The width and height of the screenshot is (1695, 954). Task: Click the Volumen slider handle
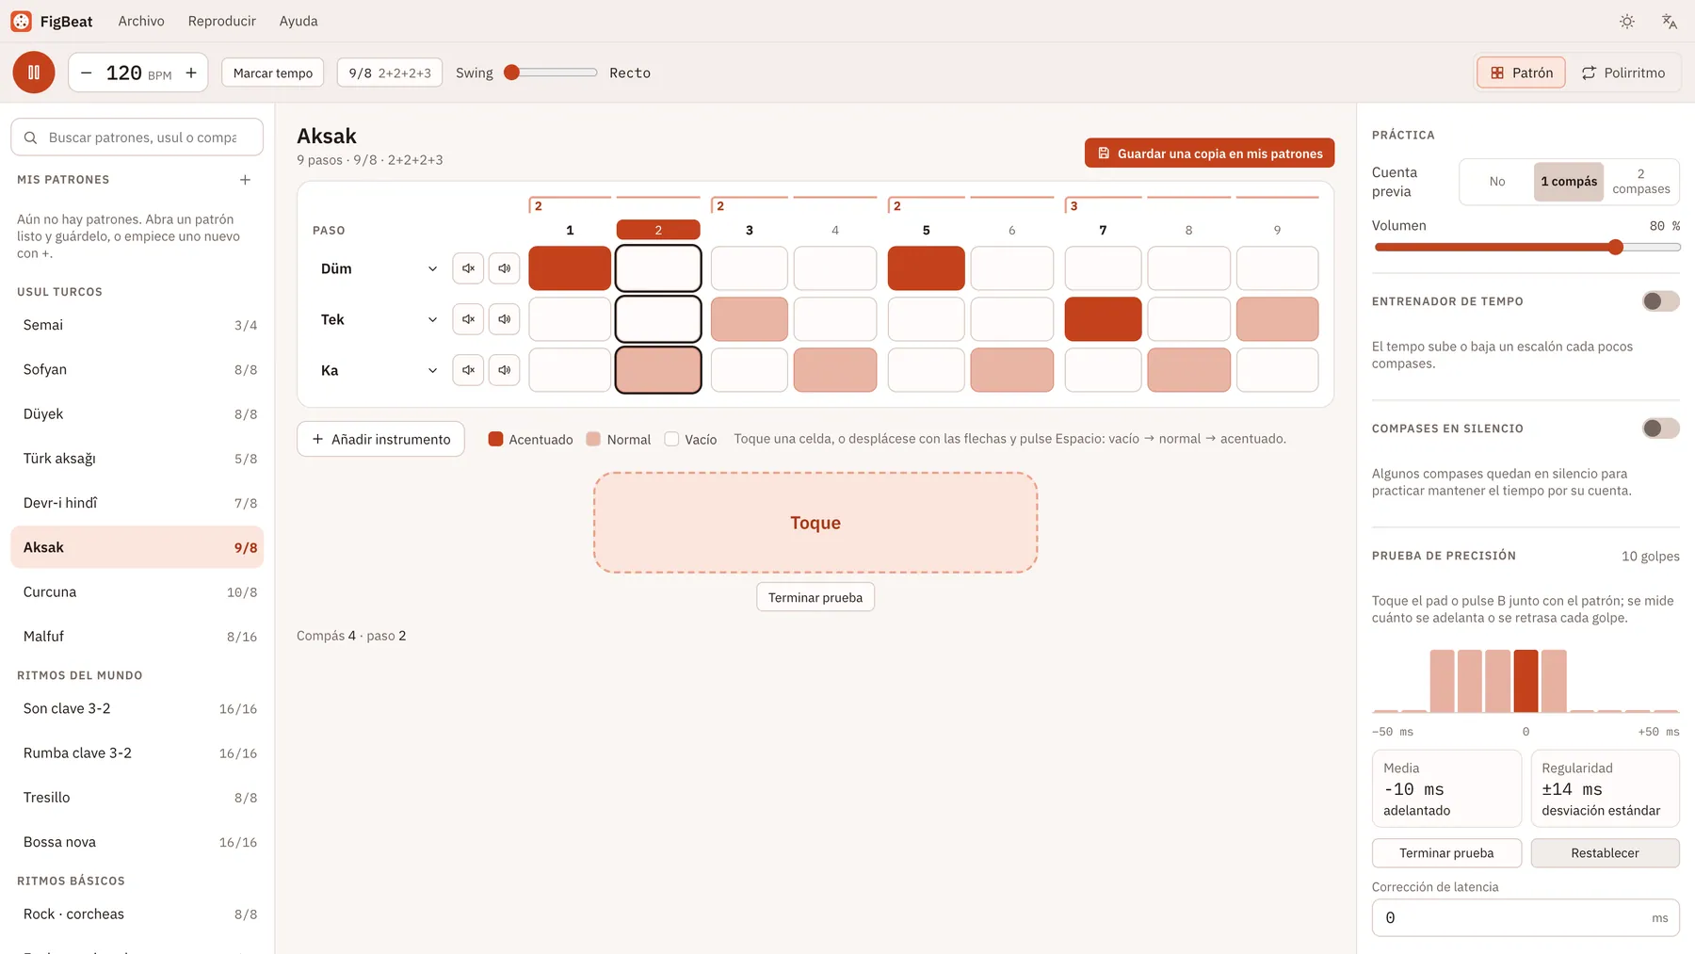click(1616, 248)
